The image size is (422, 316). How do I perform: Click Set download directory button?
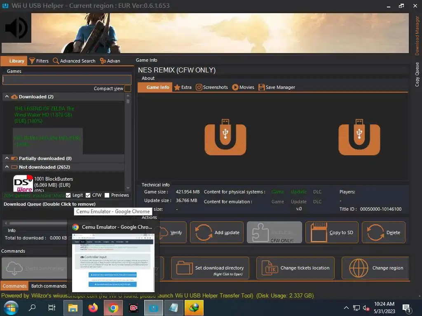[210, 268]
